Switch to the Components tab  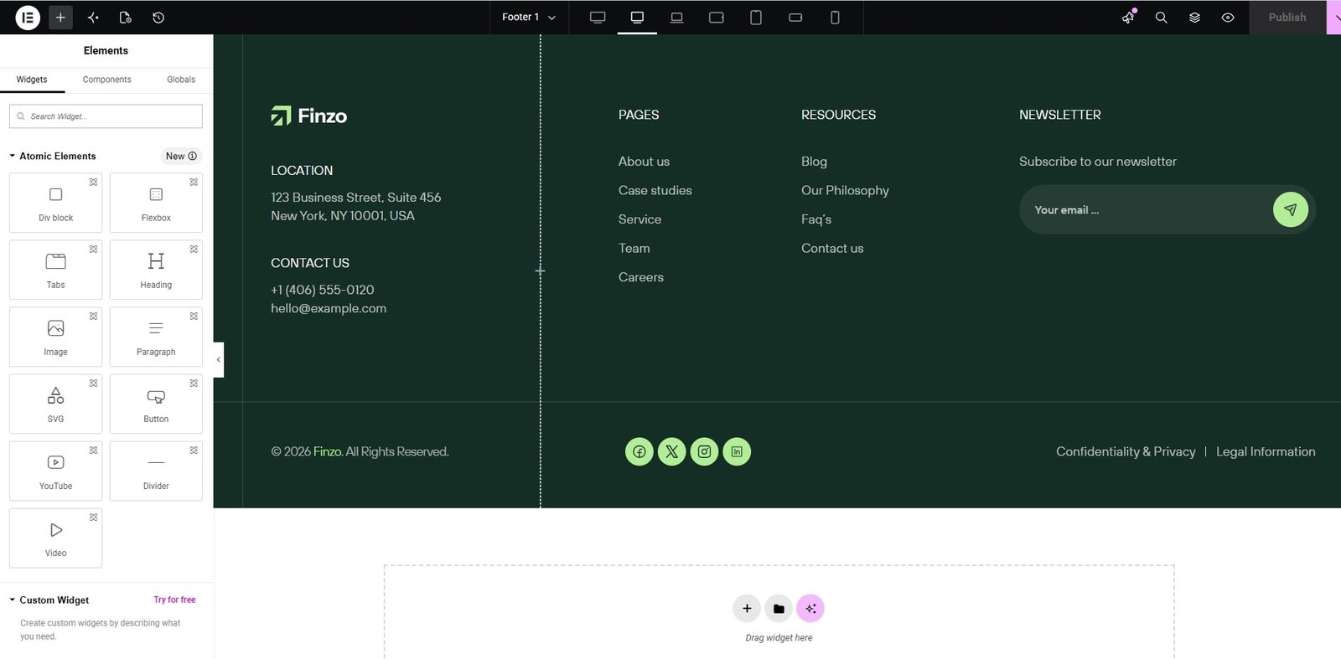pos(106,80)
